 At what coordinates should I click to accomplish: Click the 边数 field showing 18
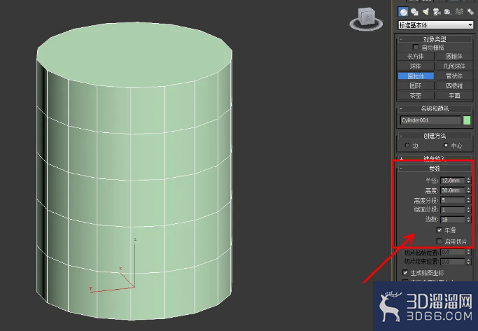453,220
